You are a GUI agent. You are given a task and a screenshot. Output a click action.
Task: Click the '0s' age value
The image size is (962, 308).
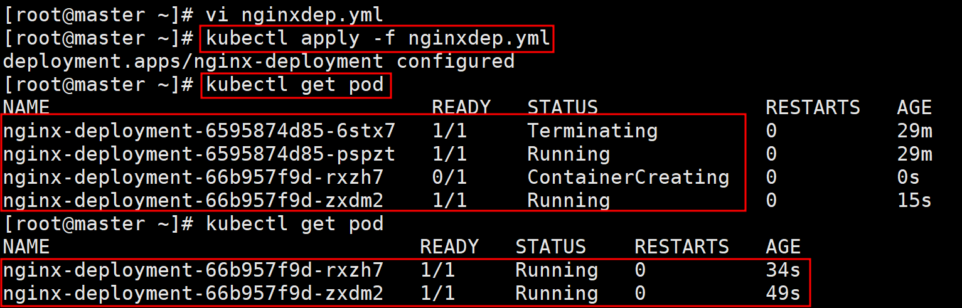coord(909,177)
